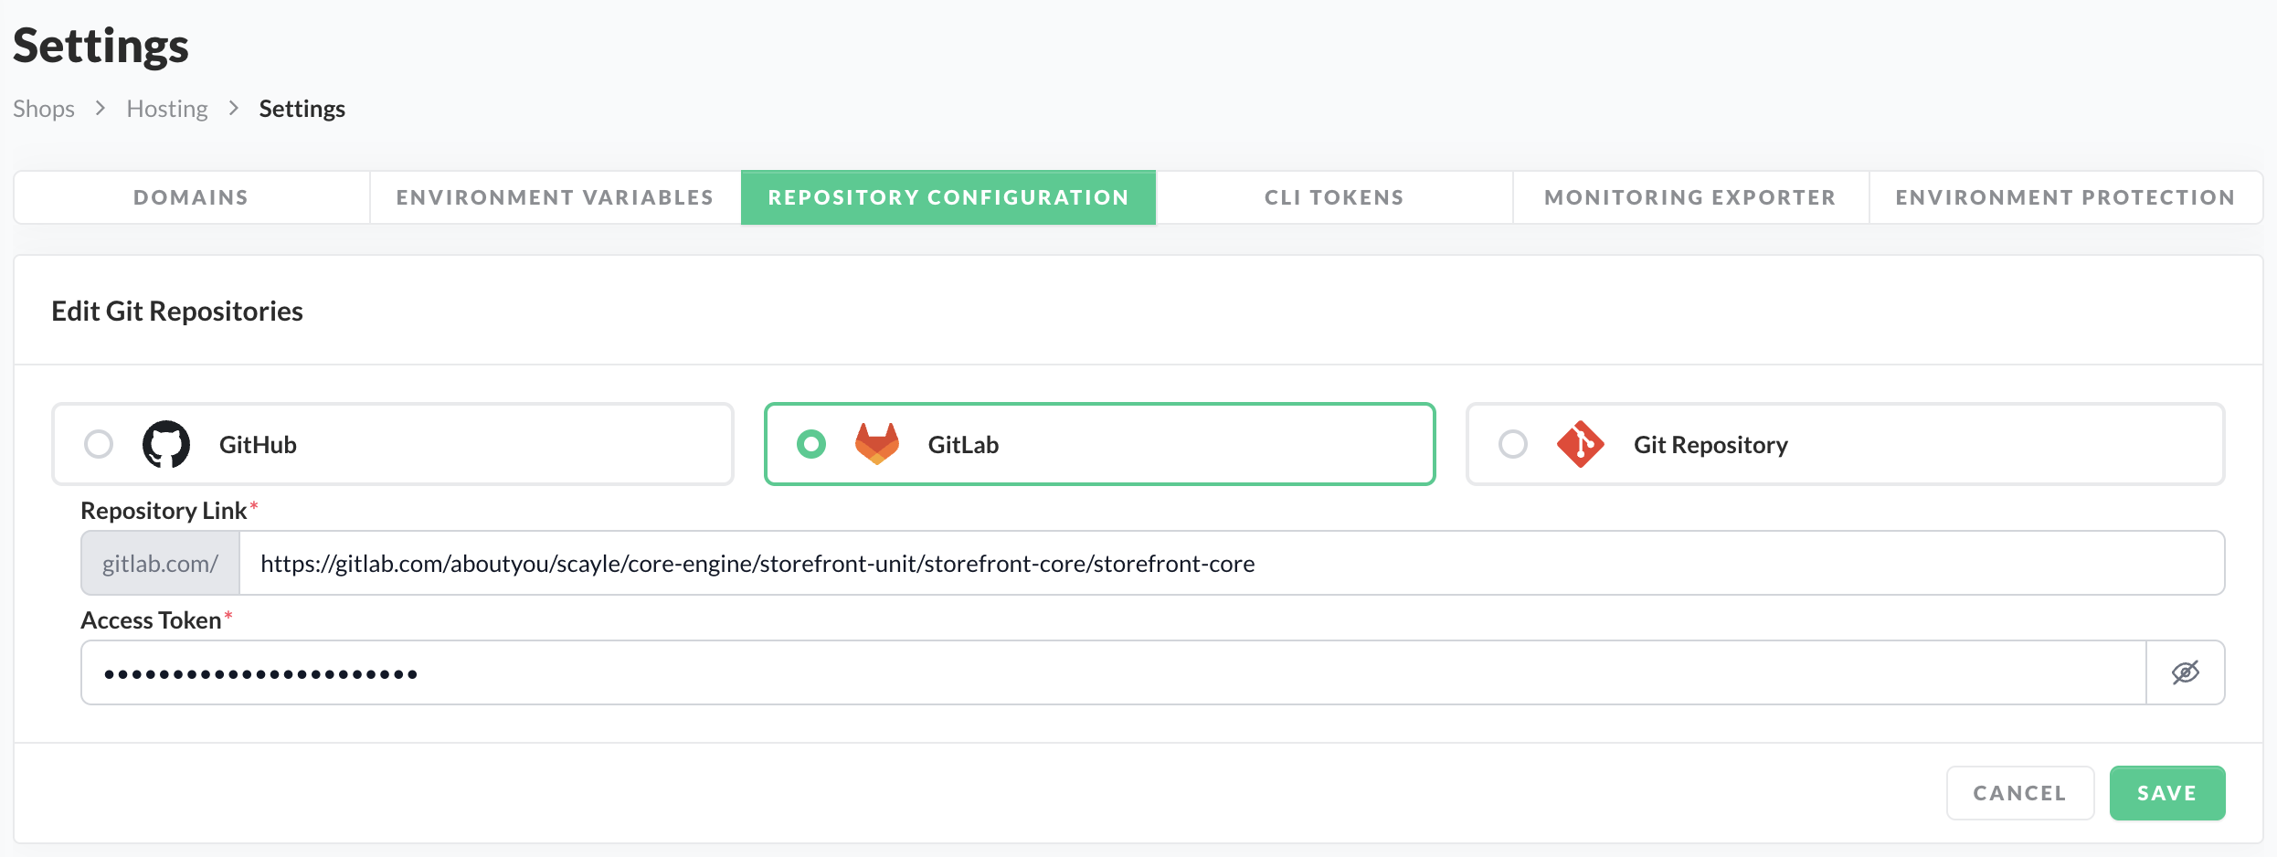Click the GitHub octocat logo icon
The image size is (2277, 857).
click(x=166, y=444)
